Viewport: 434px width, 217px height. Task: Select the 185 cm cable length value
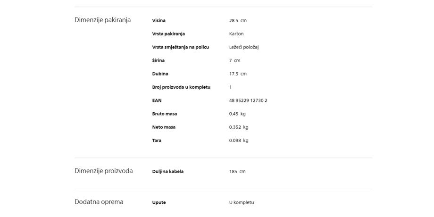[x=237, y=172]
